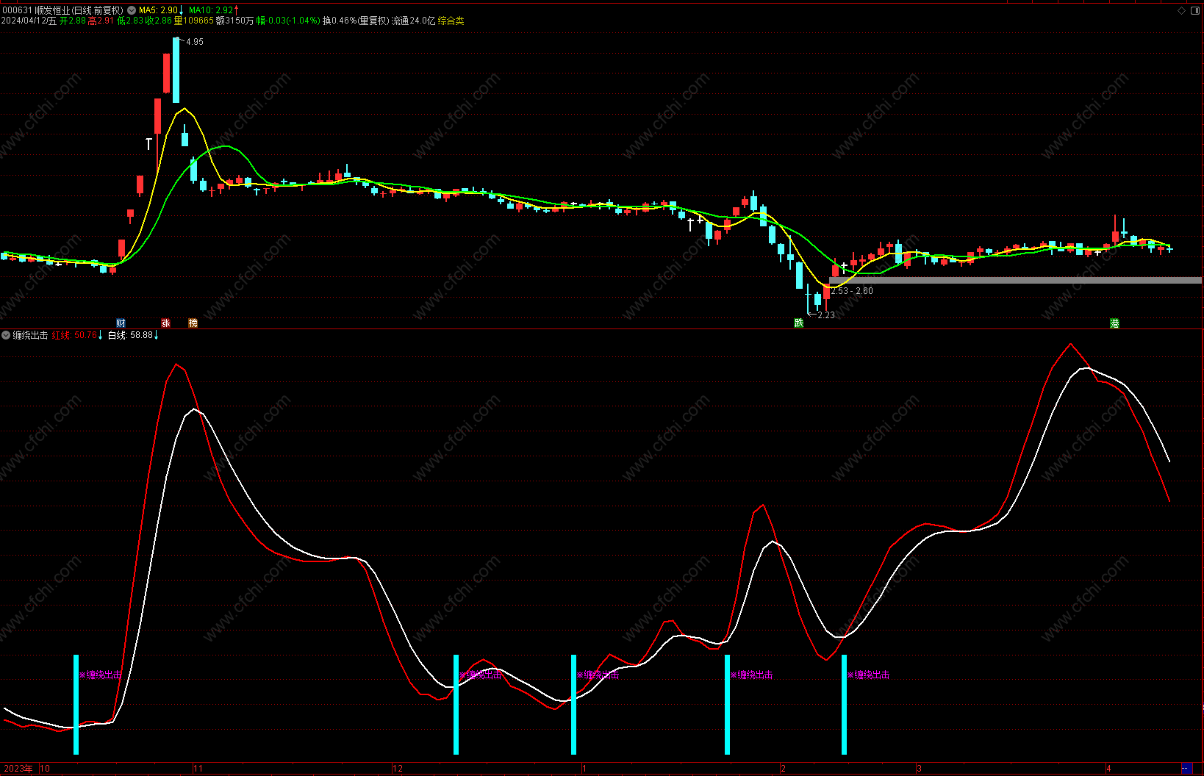Click the month 11 timeline label
Image resolution: width=1204 pixels, height=776 pixels.
[198, 769]
